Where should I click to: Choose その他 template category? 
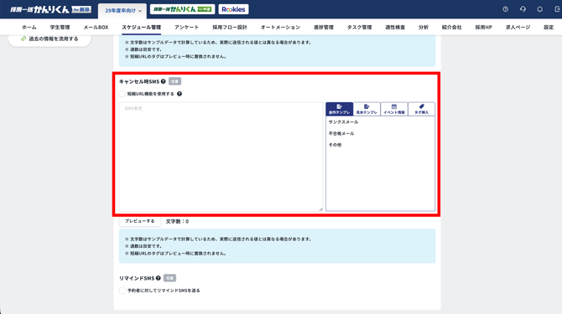coord(336,145)
